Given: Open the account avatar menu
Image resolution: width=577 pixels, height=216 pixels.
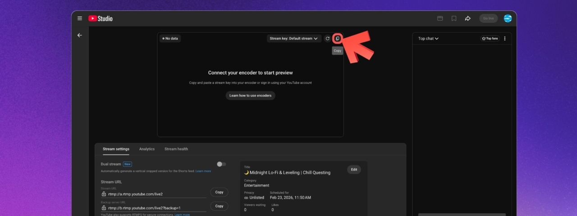Looking at the screenshot, I should pyautogui.click(x=508, y=18).
